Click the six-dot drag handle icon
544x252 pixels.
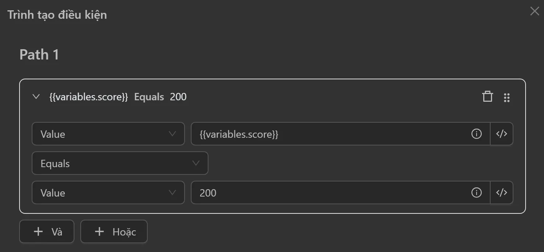click(507, 97)
